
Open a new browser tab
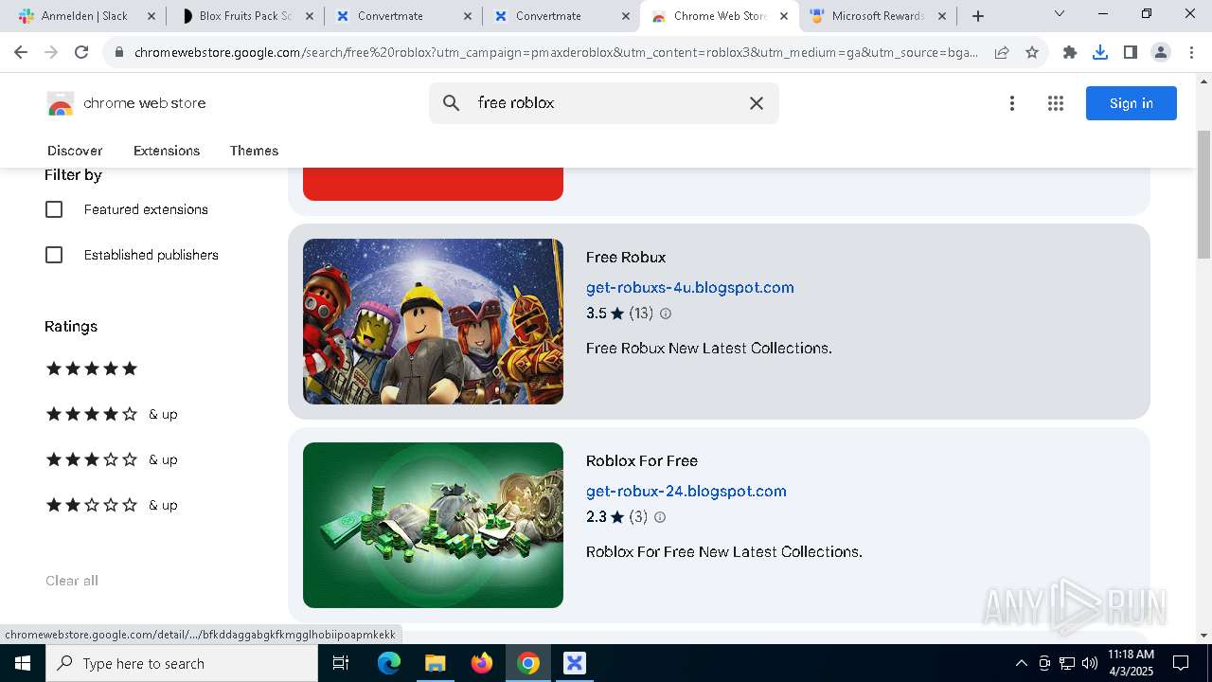[978, 16]
